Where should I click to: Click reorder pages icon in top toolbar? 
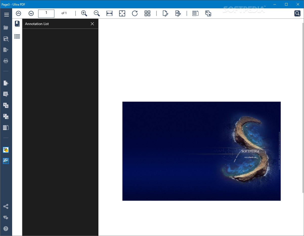pos(196,13)
